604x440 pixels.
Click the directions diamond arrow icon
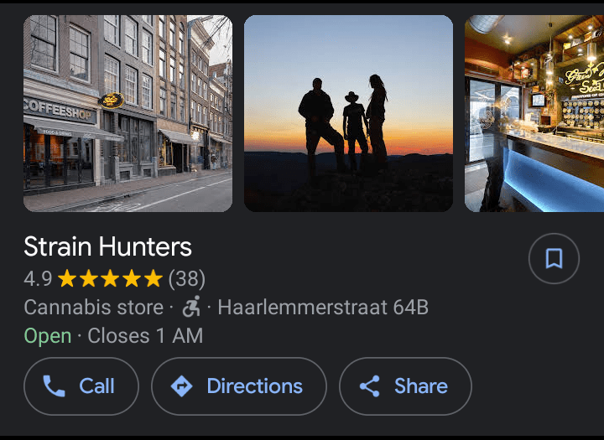tap(181, 386)
